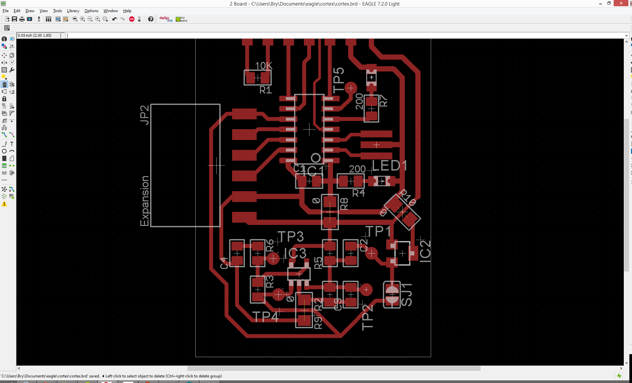Click the Save board icon
This screenshot has width=632, height=383.
(14, 19)
